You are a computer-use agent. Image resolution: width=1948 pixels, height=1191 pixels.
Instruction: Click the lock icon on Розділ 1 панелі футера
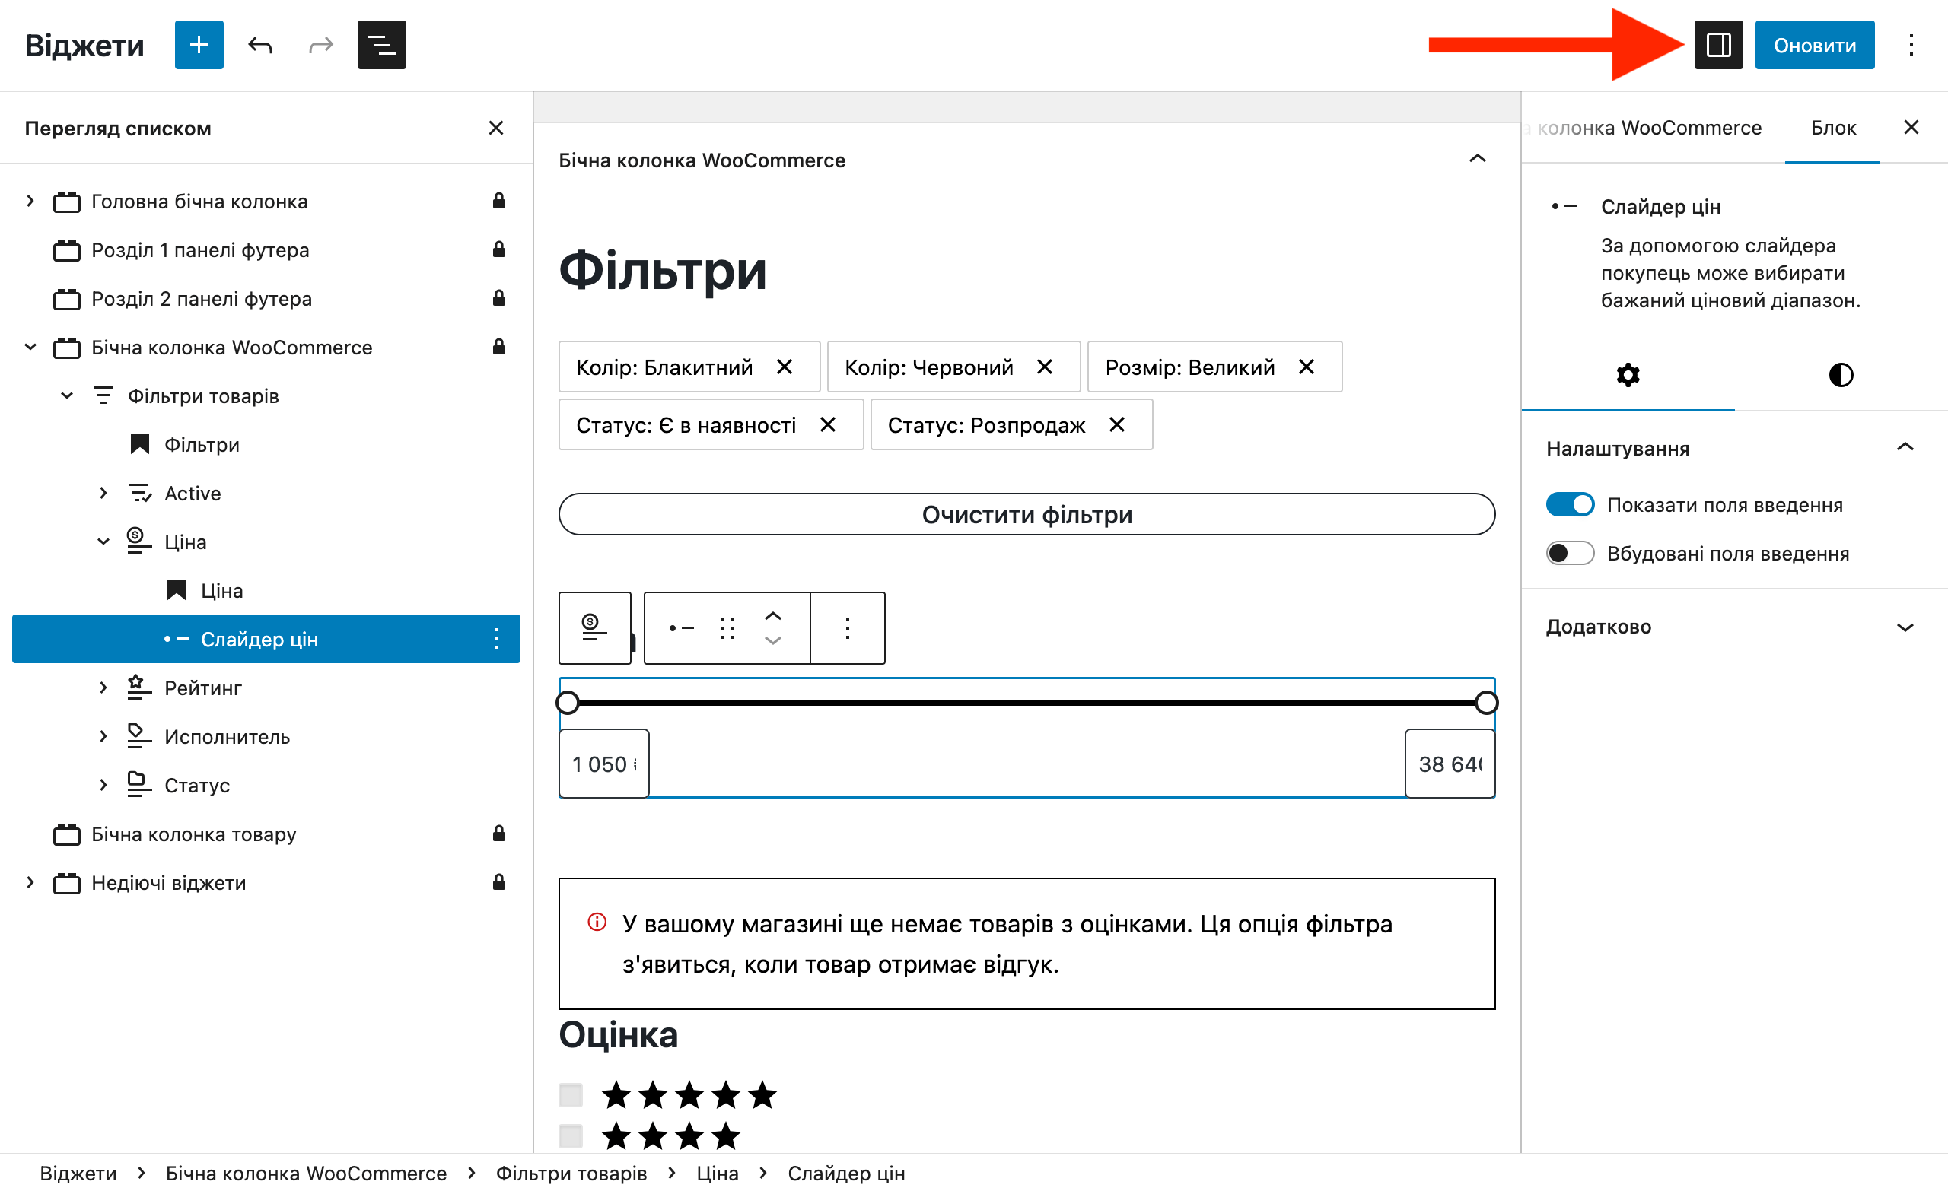(x=499, y=249)
